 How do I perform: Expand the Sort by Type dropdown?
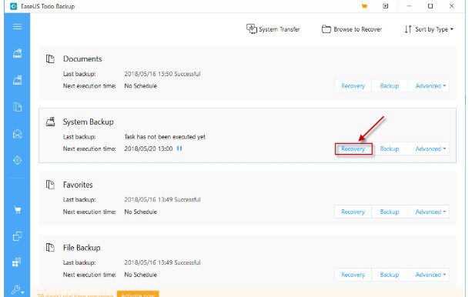(x=429, y=29)
